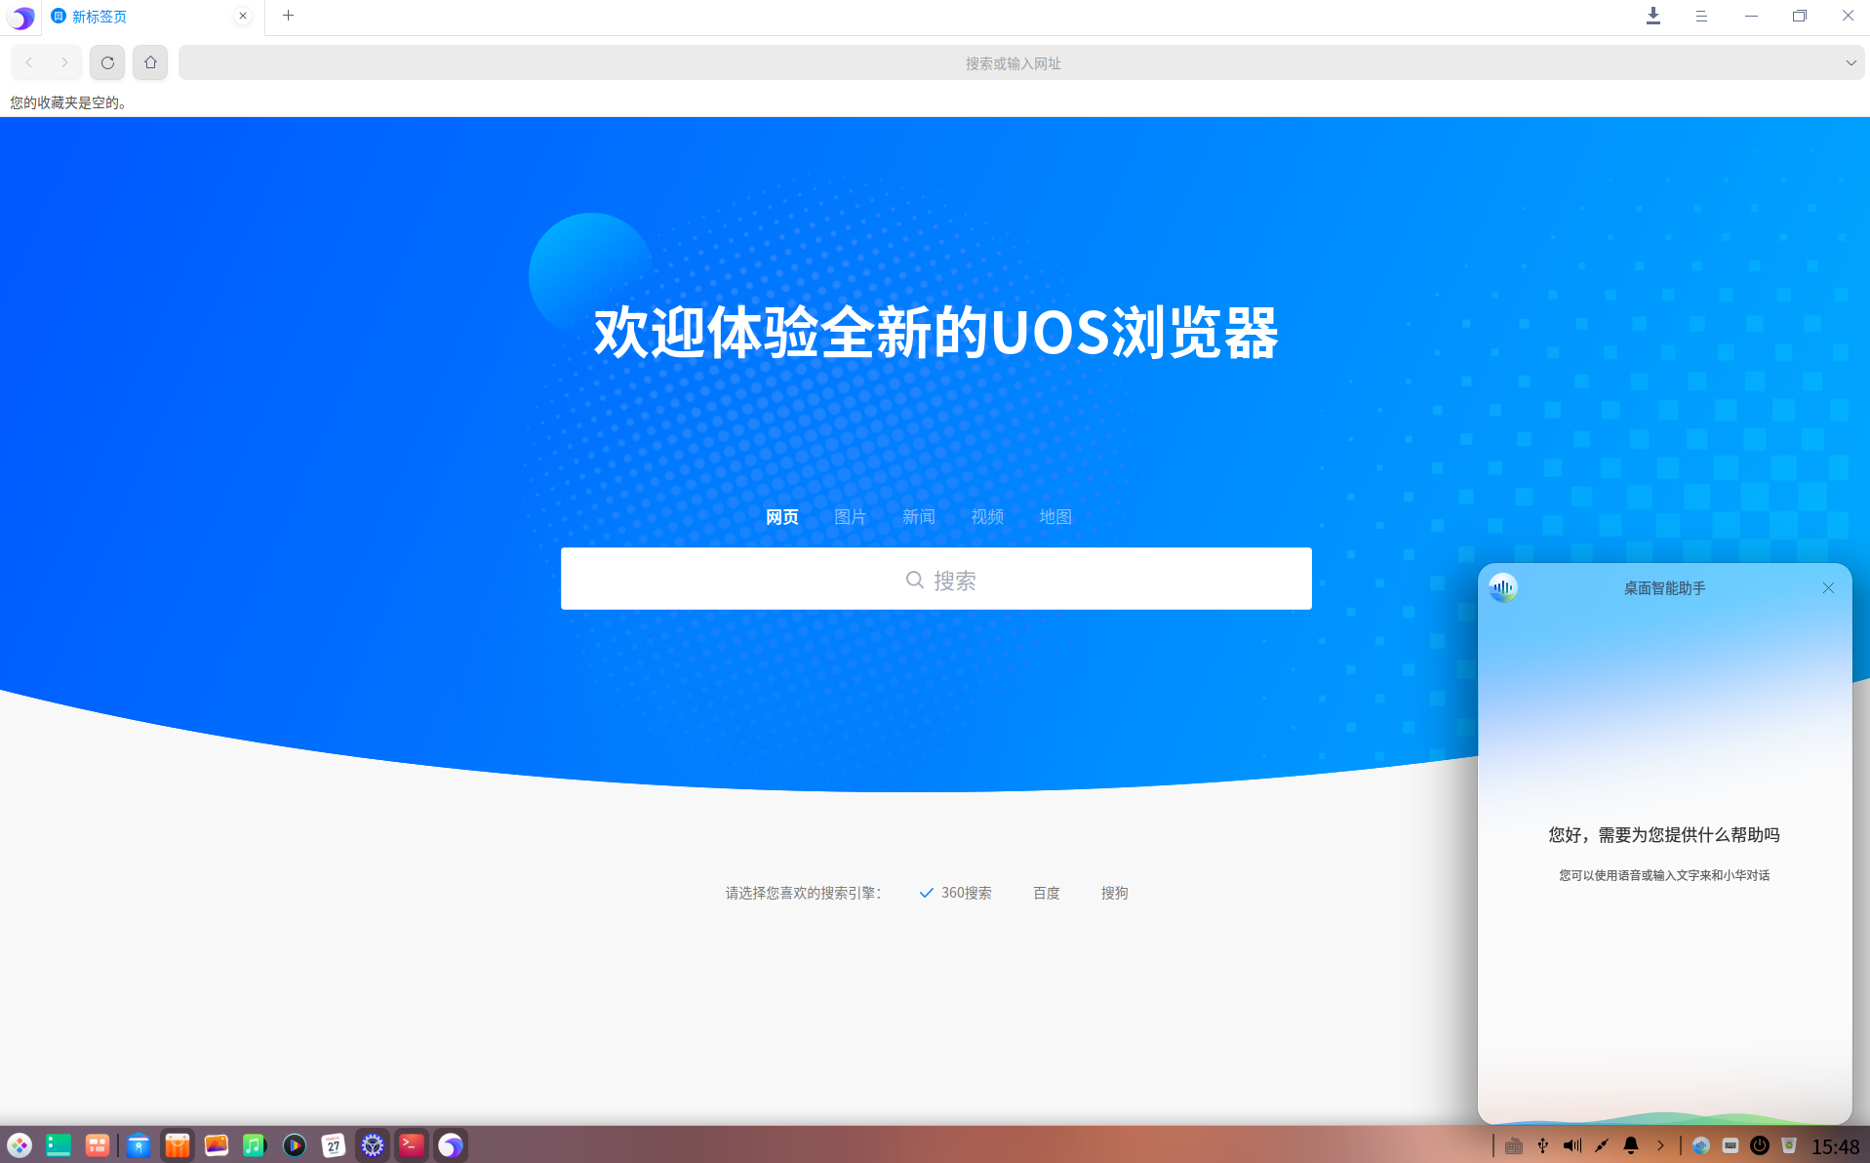The image size is (1870, 1163).
Task: Open Control Center gear icon in dock
Action: pyautogui.click(x=373, y=1144)
